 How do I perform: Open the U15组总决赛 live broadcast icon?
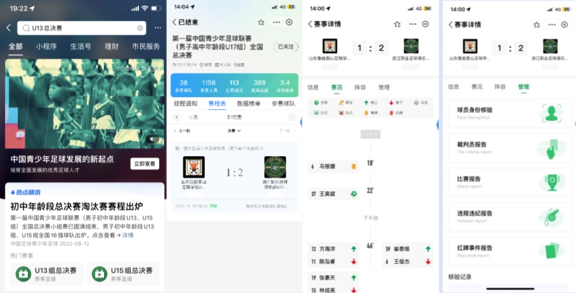[x=99, y=274]
